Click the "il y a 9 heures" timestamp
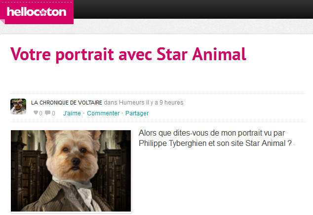The width and height of the screenshot is (313, 215). (x=165, y=103)
